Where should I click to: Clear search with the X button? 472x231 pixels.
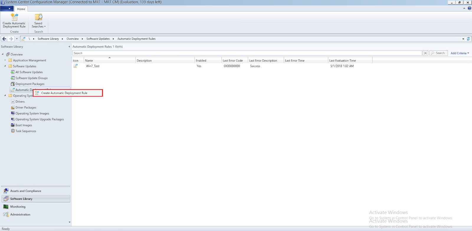point(425,53)
